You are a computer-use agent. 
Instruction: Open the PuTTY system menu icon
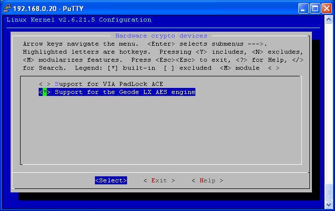coord(7,9)
